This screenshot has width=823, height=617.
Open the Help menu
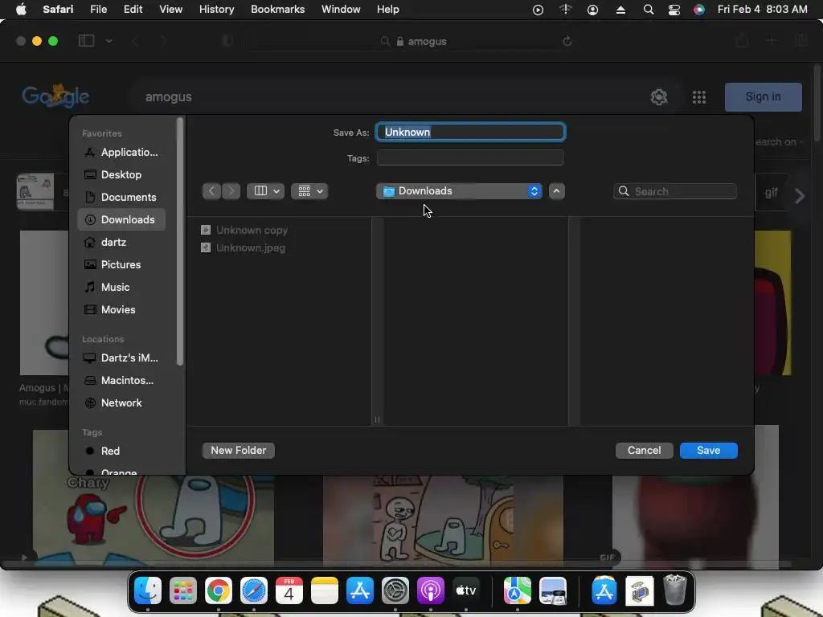pyautogui.click(x=388, y=10)
